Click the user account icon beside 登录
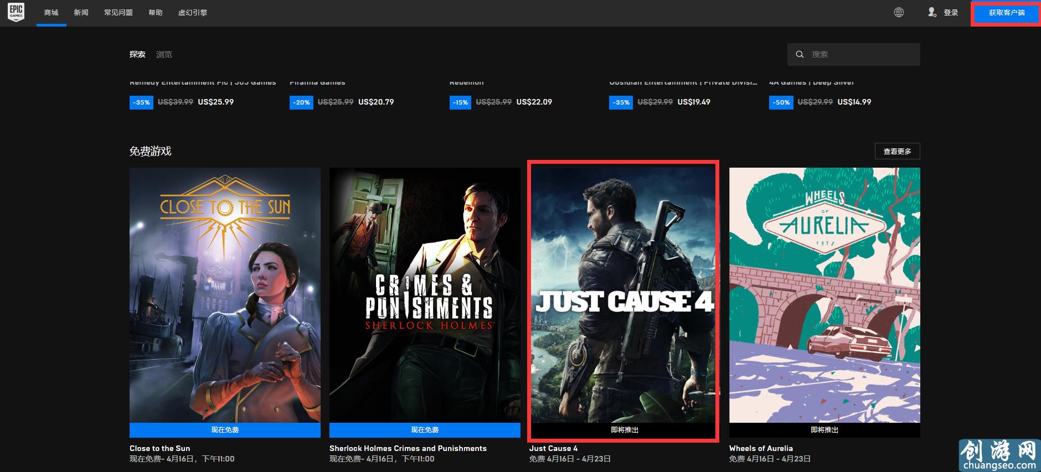 click(x=932, y=12)
